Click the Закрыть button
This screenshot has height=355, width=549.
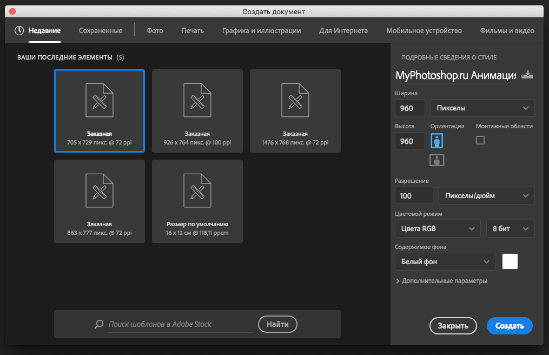pyautogui.click(x=453, y=326)
